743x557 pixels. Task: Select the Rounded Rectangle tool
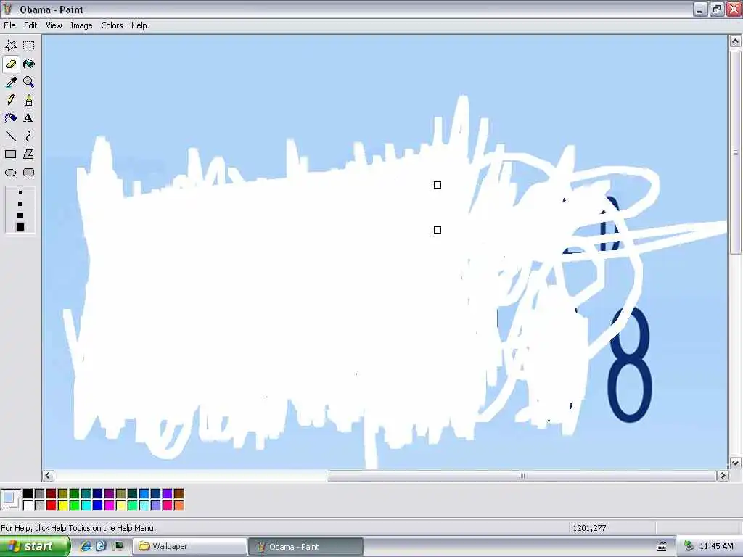29,173
